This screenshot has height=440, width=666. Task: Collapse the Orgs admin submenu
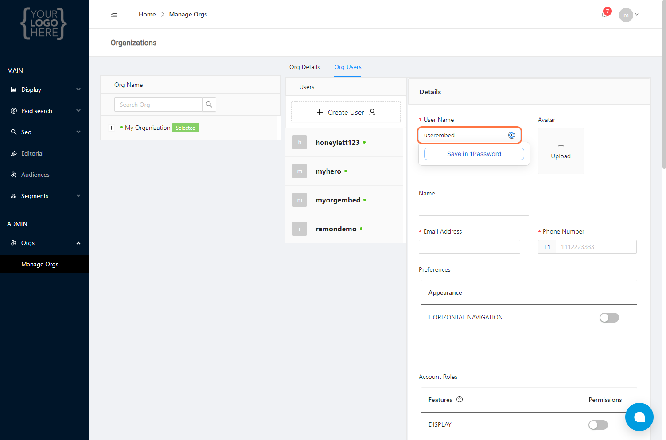(x=78, y=243)
